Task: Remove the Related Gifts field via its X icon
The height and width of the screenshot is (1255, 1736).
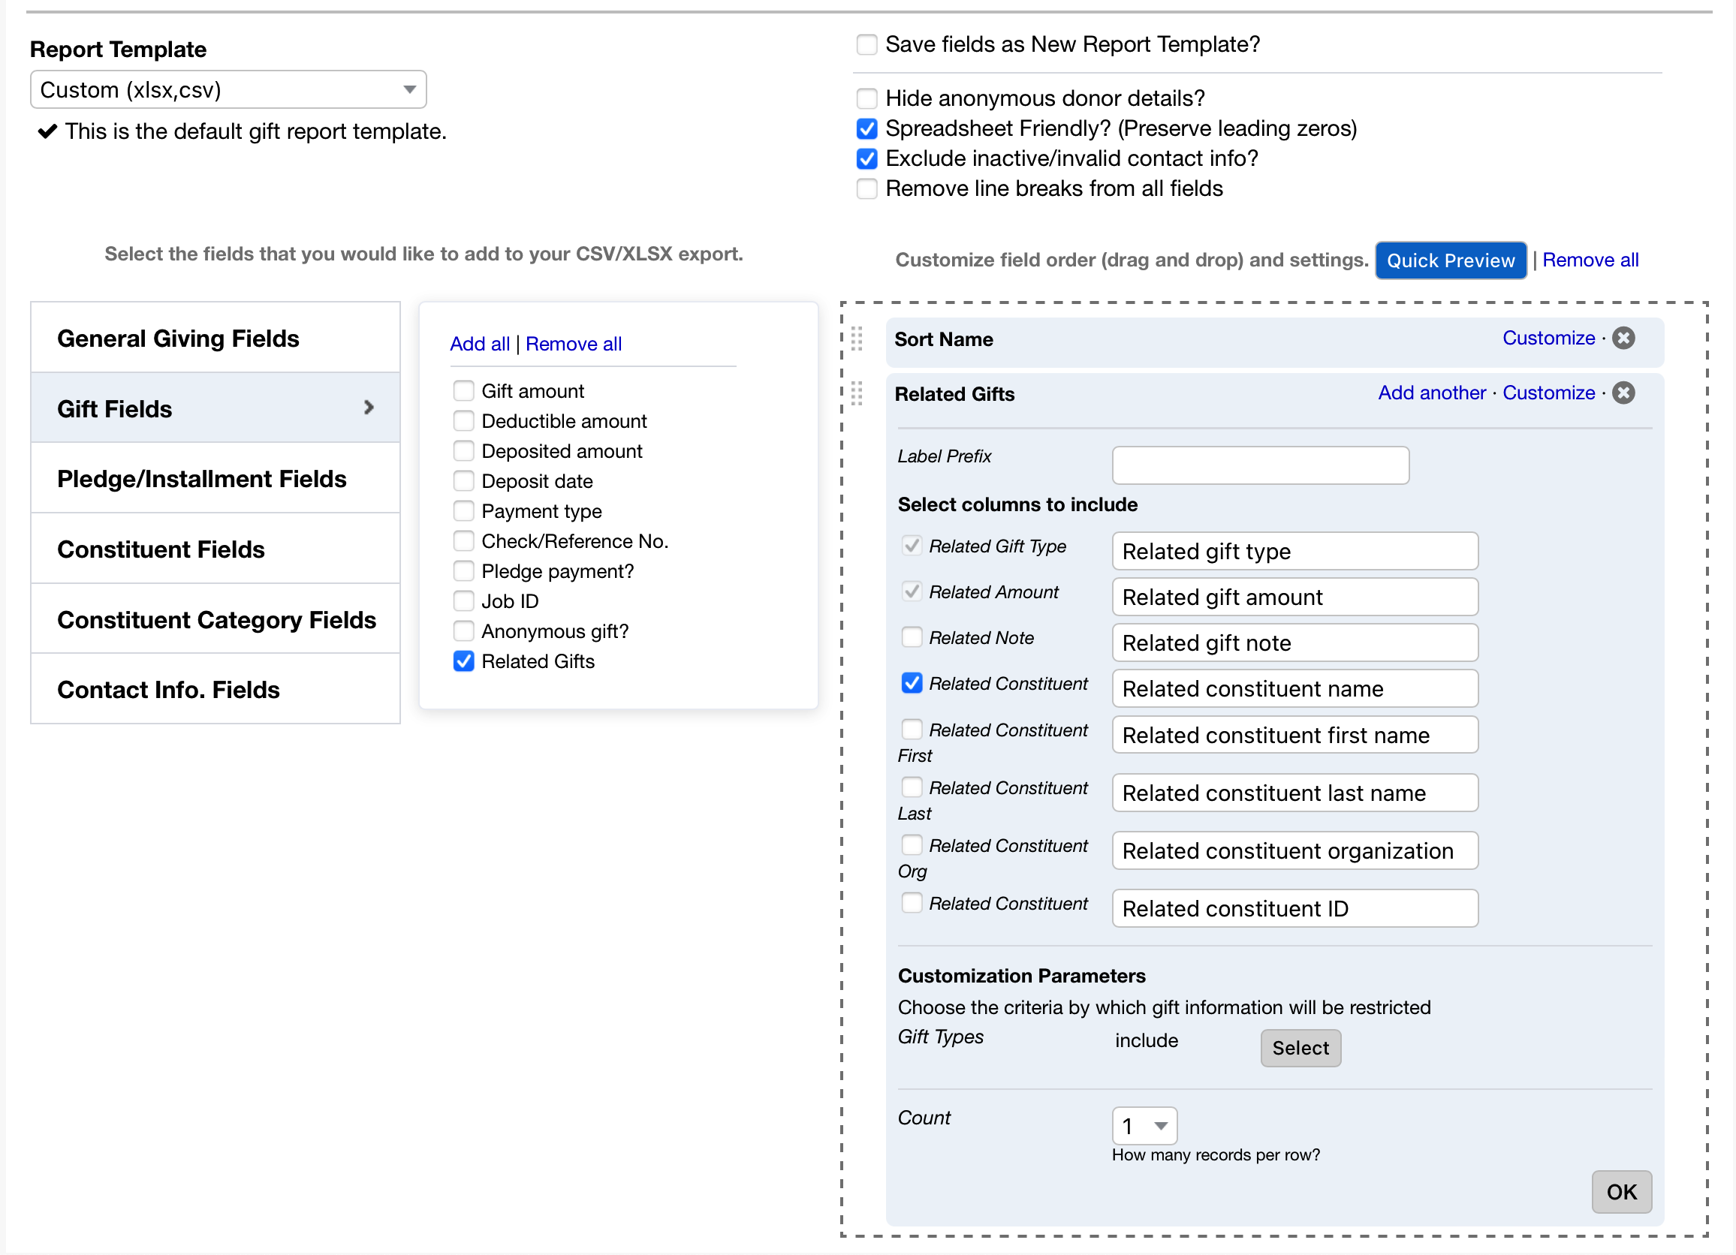Action: click(1624, 393)
